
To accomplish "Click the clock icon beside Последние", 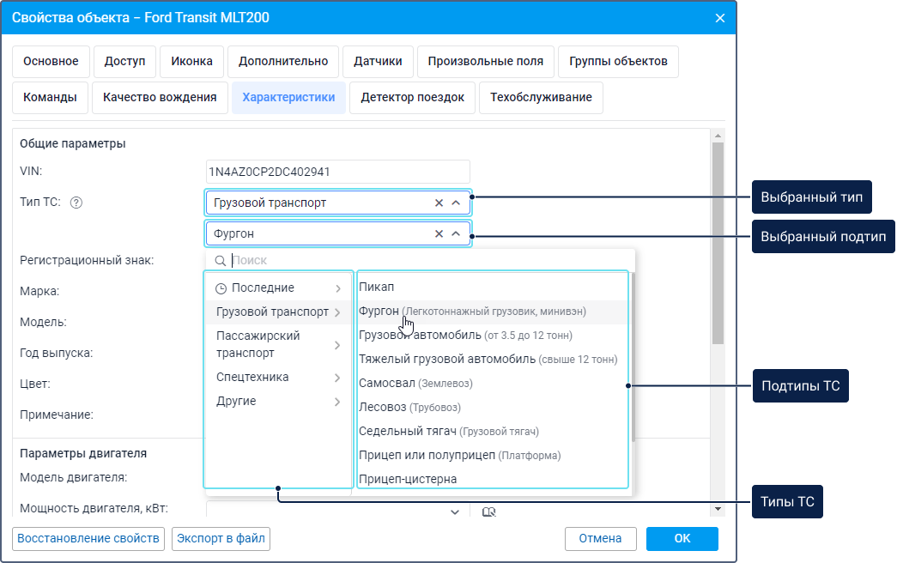I will (x=221, y=288).
